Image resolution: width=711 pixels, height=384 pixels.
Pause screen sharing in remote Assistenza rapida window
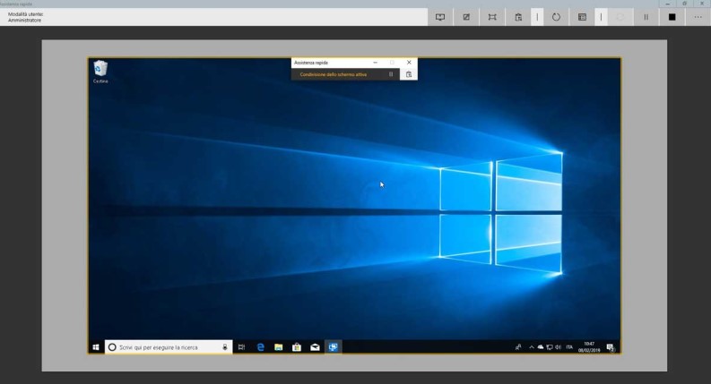391,74
